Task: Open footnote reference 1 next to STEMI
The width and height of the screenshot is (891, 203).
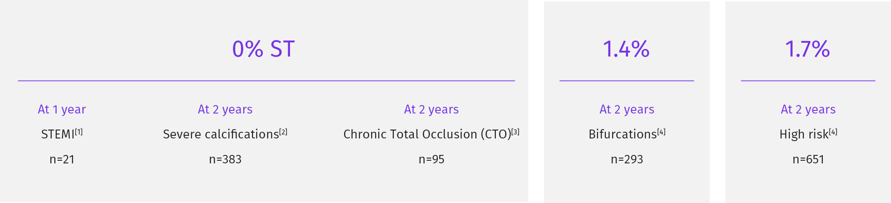Action: pos(79,132)
